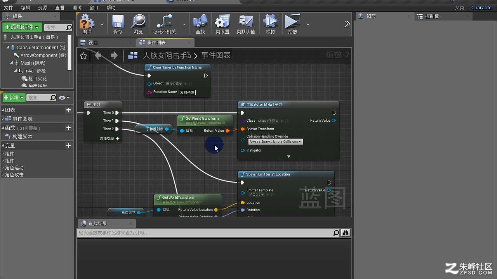Open the Class M4a1子弹 dropdown
Viewport: 497px width, 279px height.
pyautogui.click(x=268, y=121)
